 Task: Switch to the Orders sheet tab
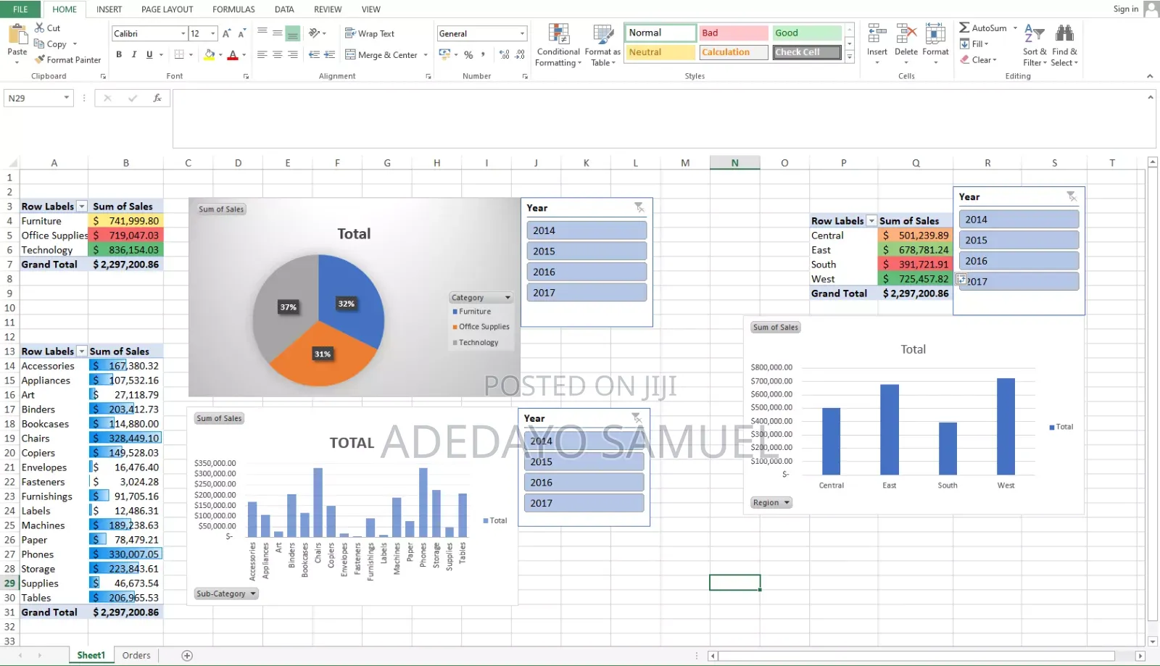click(x=136, y=655)
